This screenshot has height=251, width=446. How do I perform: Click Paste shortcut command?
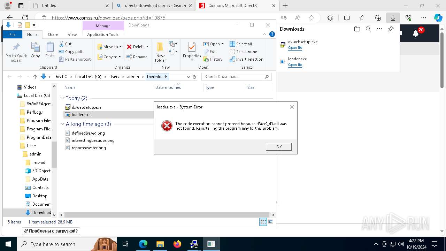(x=75, y=59)
